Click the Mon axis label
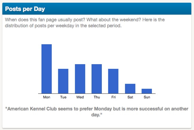The width and height of the screenshot is (194, 130). click(47, 97)
